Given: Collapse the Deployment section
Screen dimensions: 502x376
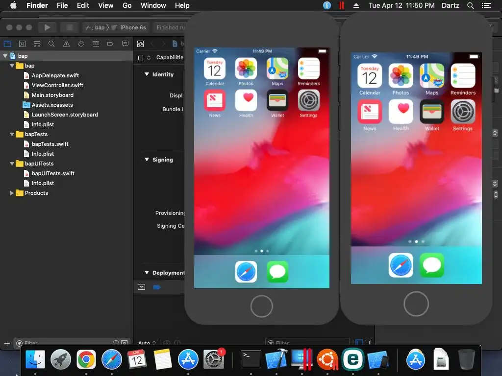Looking at the screenshot, I should (147, 273).
